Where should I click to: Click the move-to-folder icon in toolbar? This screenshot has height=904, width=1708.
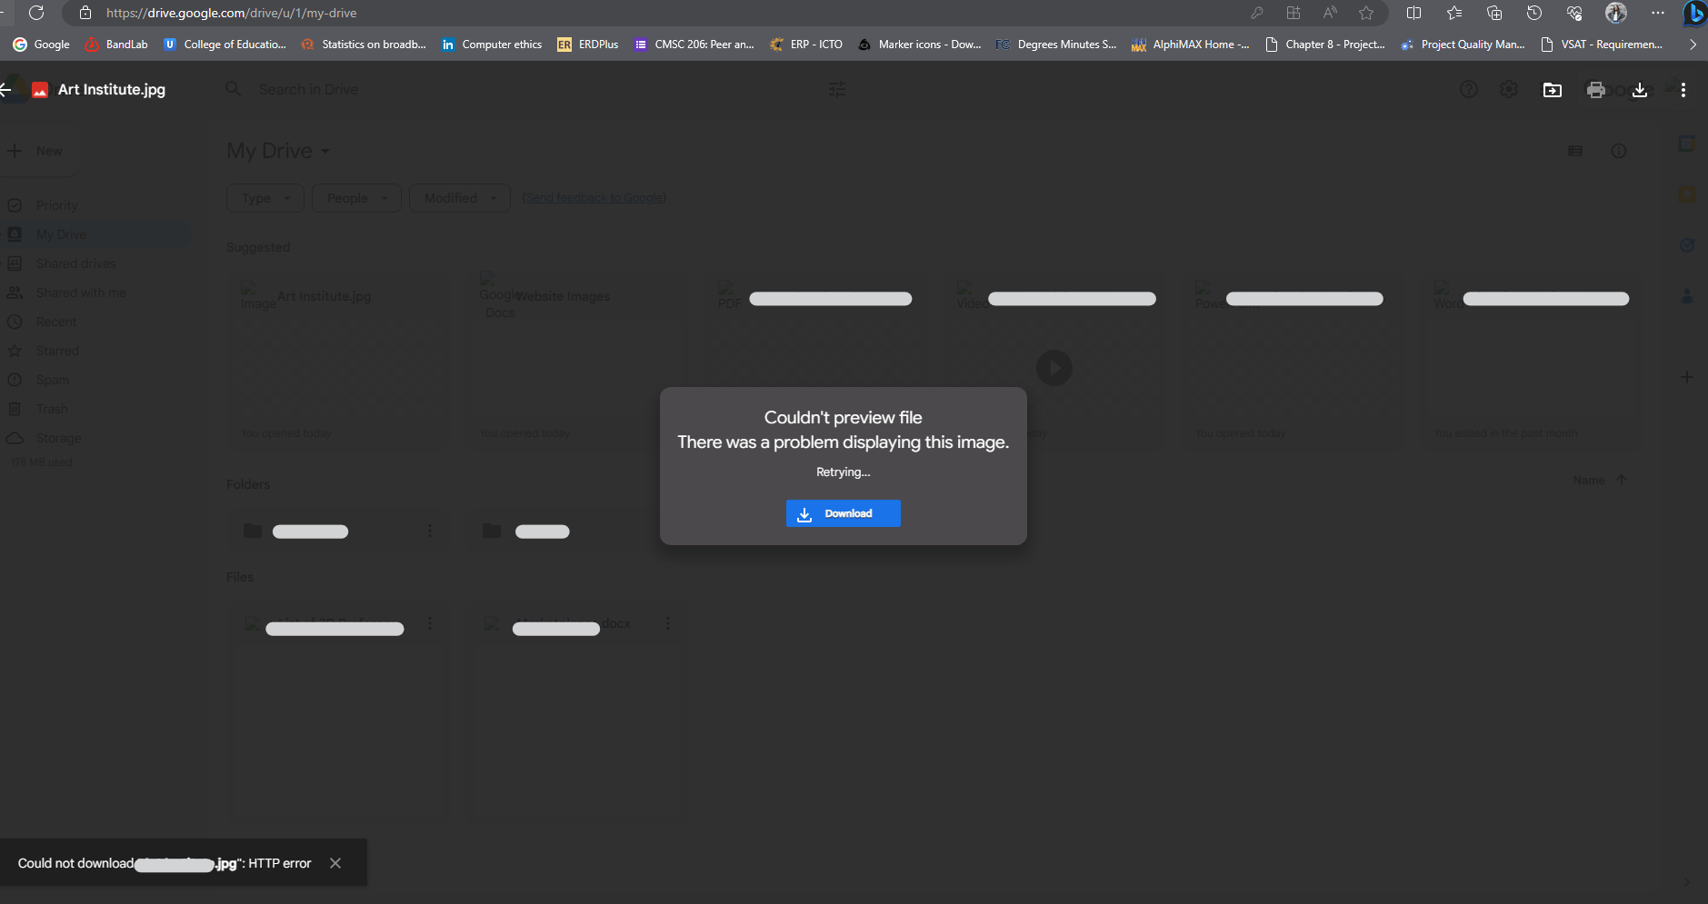[x=1553, y=89]
